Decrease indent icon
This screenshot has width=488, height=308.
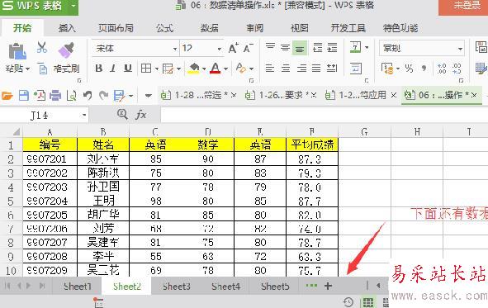pyautogui.click(x=317, y=48)
